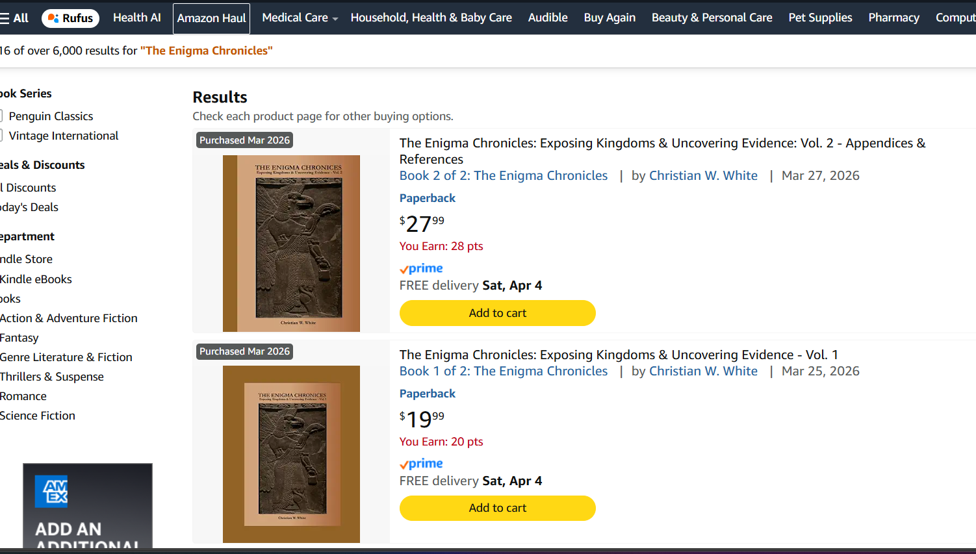Check the Penguin Classics filter
This screenshot has height=554, width=976.
[2, 116]
